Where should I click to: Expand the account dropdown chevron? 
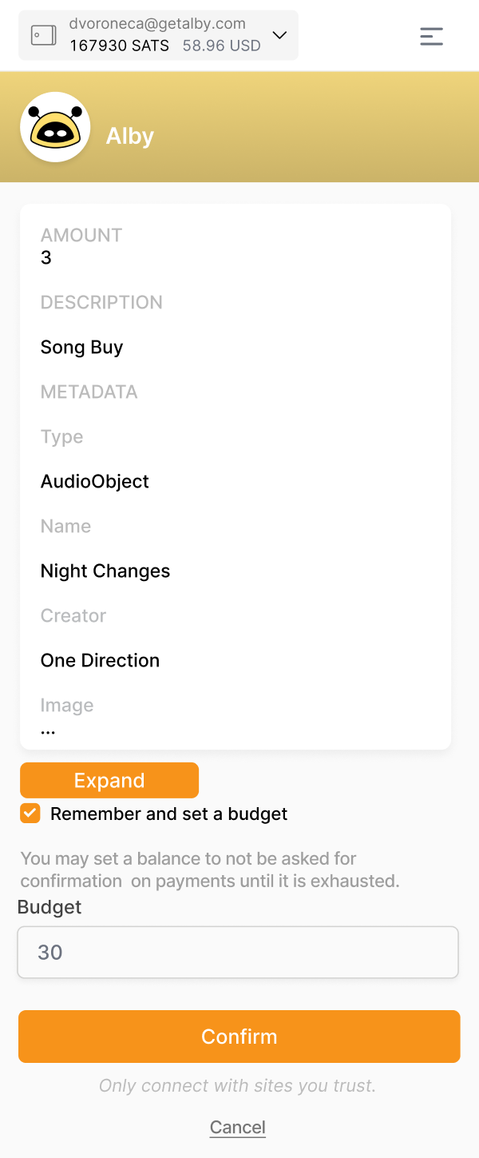[279, 35]
